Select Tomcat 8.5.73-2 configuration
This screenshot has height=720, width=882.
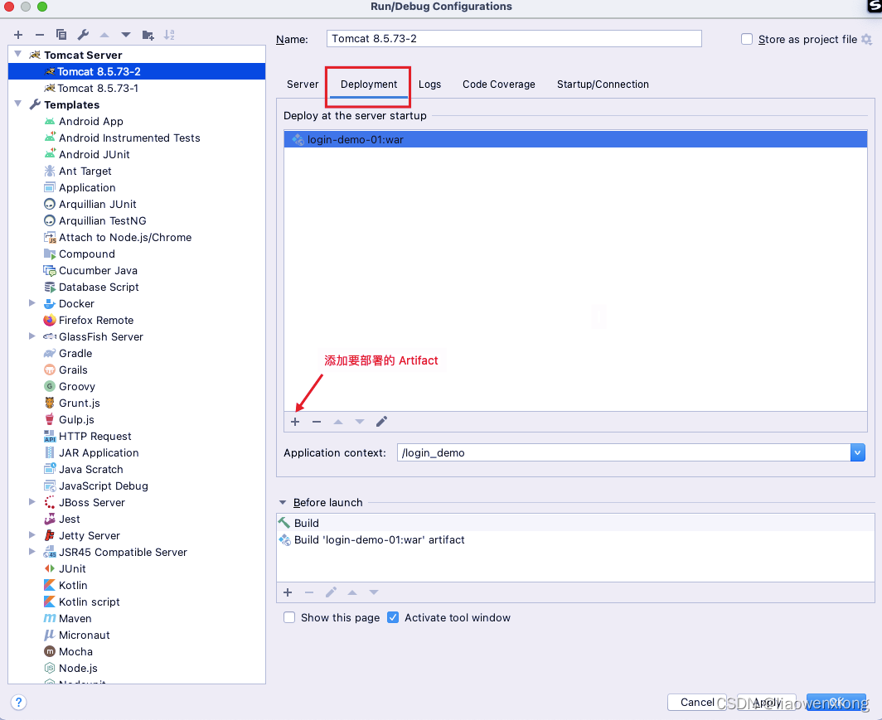point(137,71)
